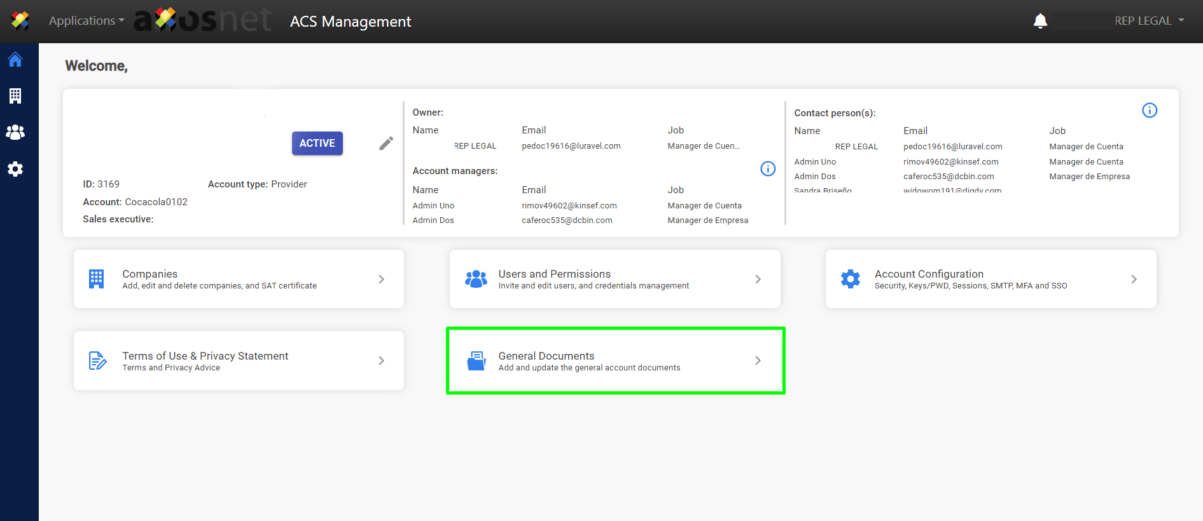Click Admin Uno in Account managers list
Image resolution: width=1203 pixels, height=521 pixels.
pos(433,206)
